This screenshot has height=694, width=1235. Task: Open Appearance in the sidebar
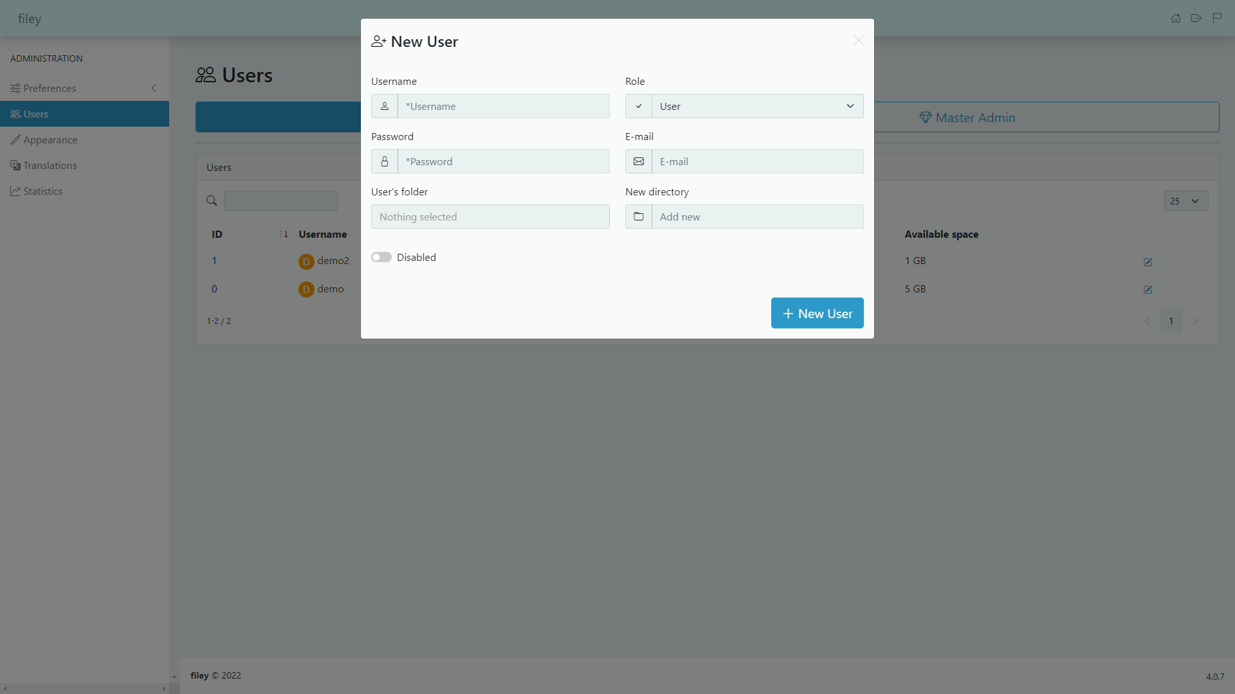pyautogui.click(x=50, y=139)
